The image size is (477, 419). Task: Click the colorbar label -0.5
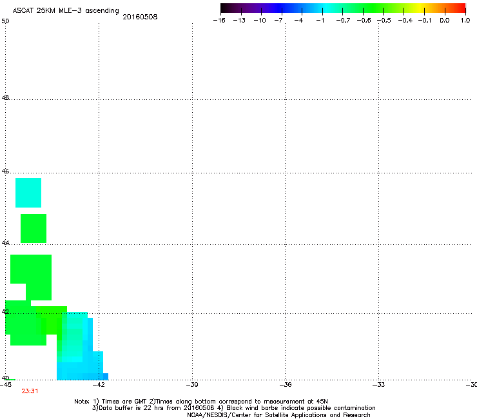pyautogui.click(x=384, y=21)
